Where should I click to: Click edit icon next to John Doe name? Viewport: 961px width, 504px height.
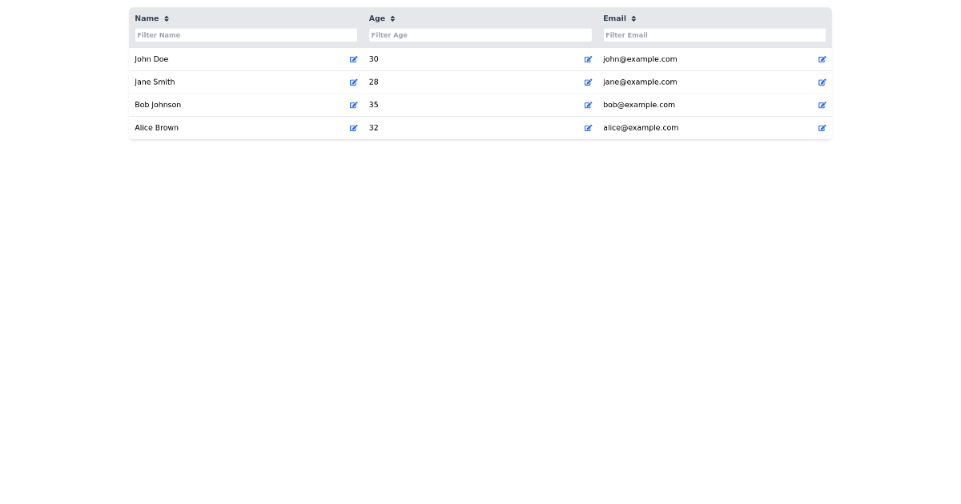click(x=353, y=59)
